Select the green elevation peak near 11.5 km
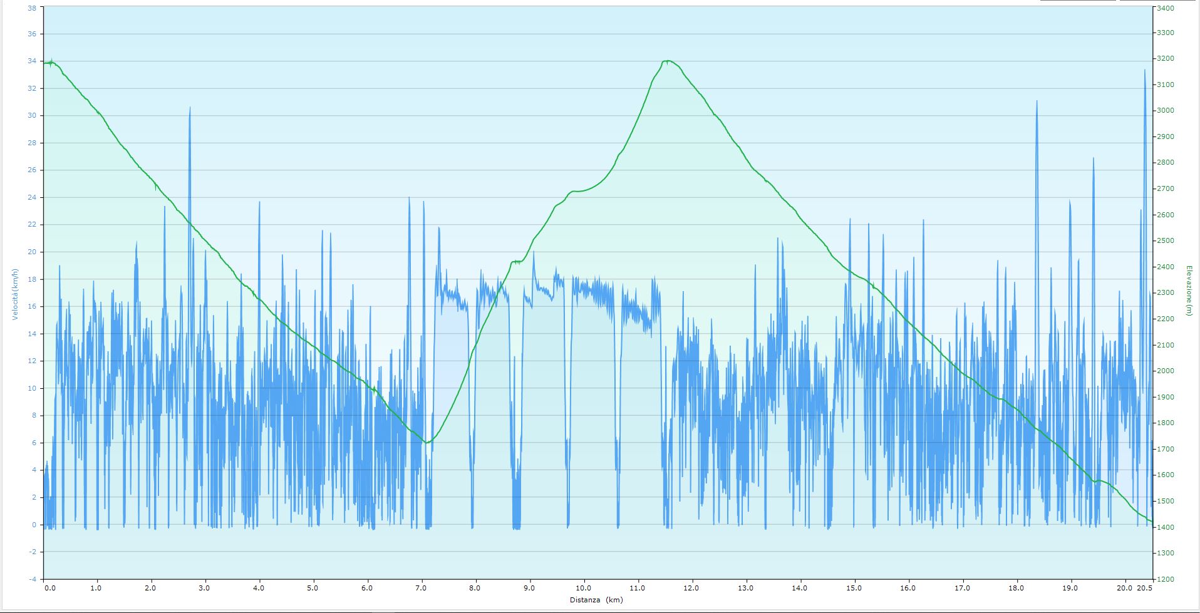The image size is (1200, 613). [668, 61]
